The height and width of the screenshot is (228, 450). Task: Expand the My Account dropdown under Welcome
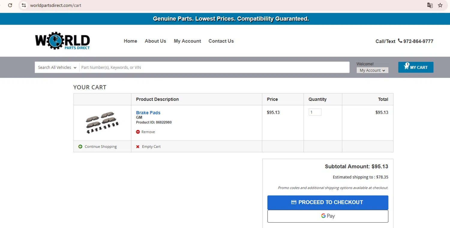372,70
